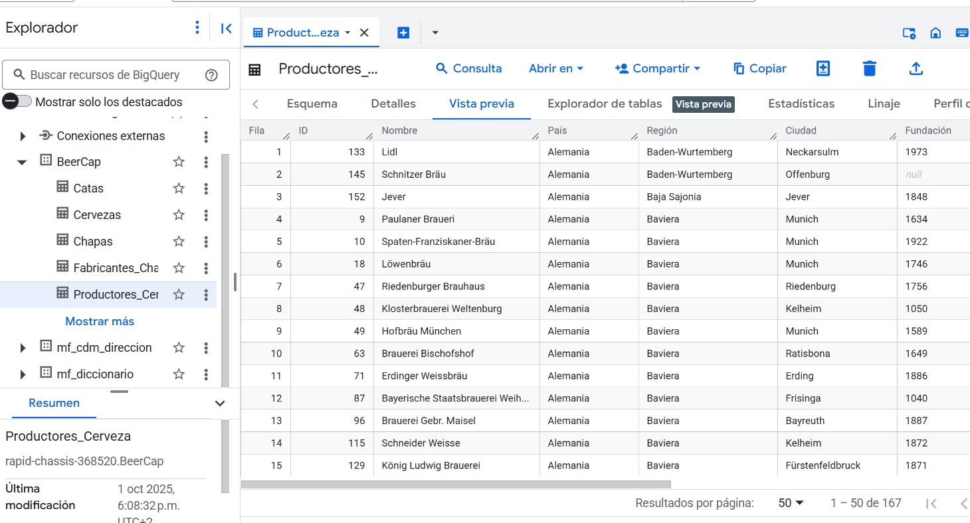Click the Mostrar más link
Image resolution: width=970 pixels, height=523 pixels.
tap(100, 321)
